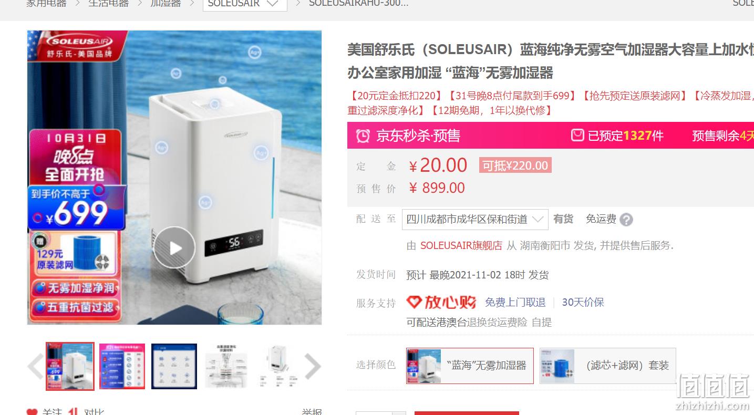Select the (滤芯+滤网)套装 option
Viewport: 754px width, 415px height.
607,366
